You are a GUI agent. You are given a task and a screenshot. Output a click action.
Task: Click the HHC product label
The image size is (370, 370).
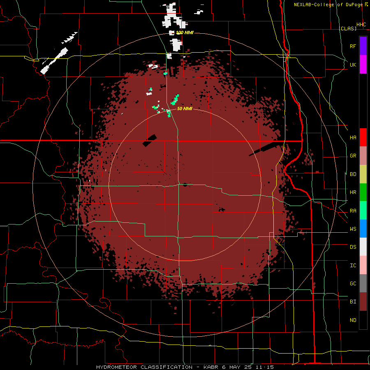point(361,25)
